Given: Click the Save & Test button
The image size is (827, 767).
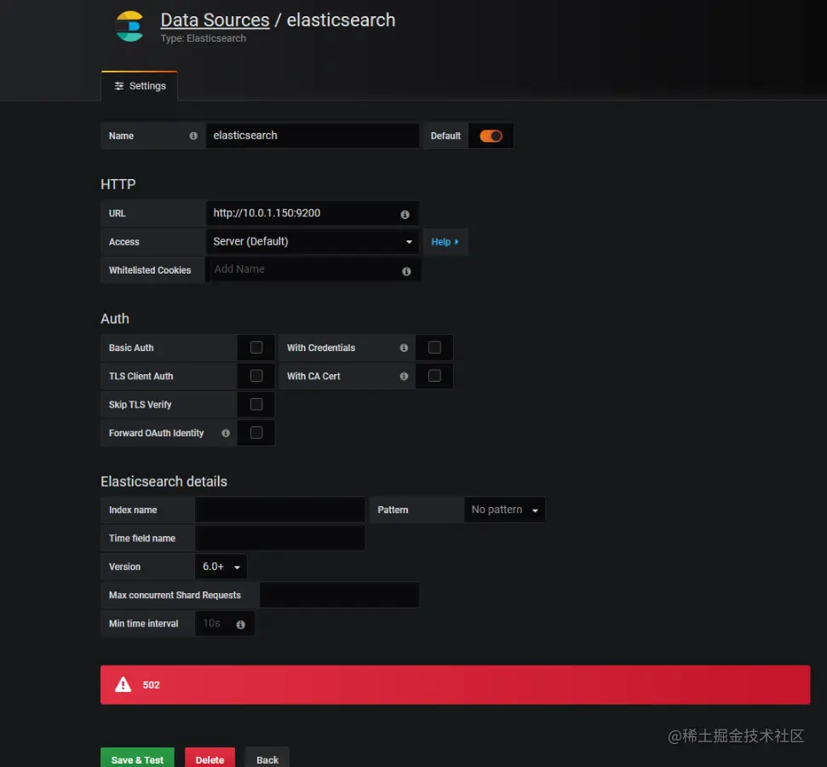Looking at the screenshot, I should (x=137, y=759).
